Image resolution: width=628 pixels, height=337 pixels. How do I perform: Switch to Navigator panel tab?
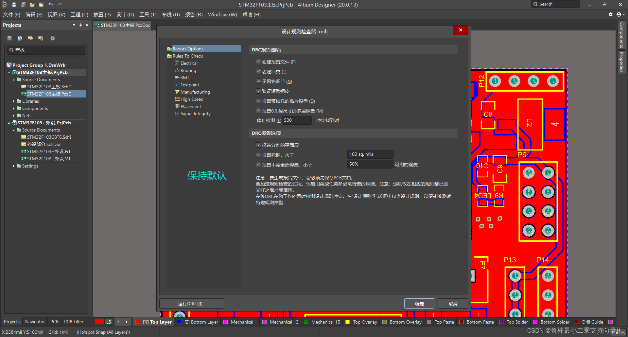pos(35,322)
